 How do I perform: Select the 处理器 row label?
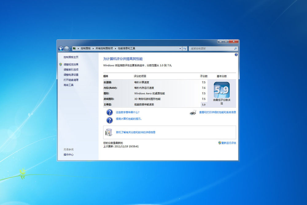click(108, 82)
